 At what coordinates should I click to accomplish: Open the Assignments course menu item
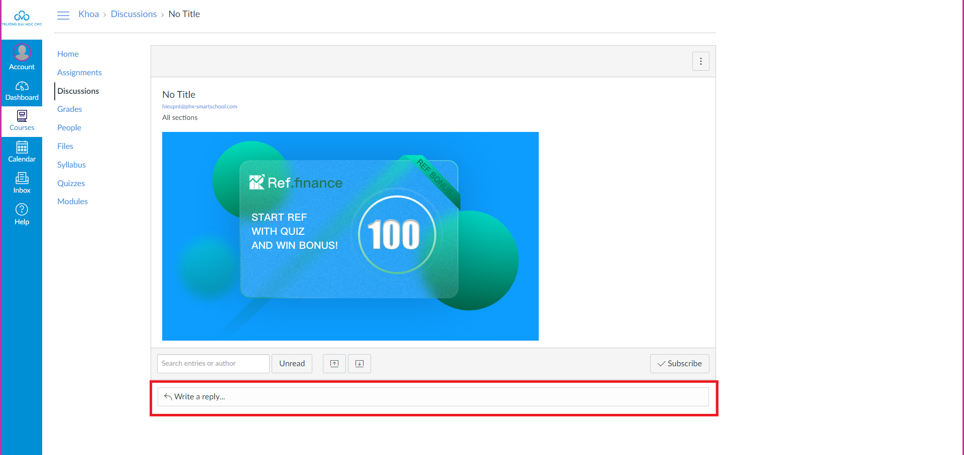79,72
